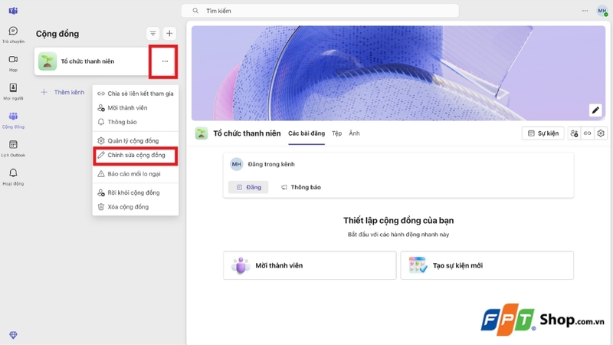Choose Rời khỏi cộng đồng
This screenshot has height=345, width=613.
(136, 192)
